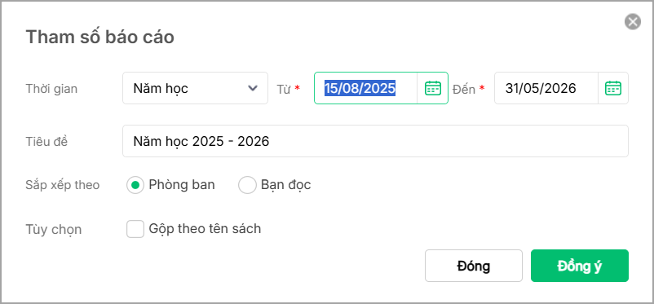Open the calendar picker for the Từ date
This screenshot has width=654, height=304.
tap(432, 88)
